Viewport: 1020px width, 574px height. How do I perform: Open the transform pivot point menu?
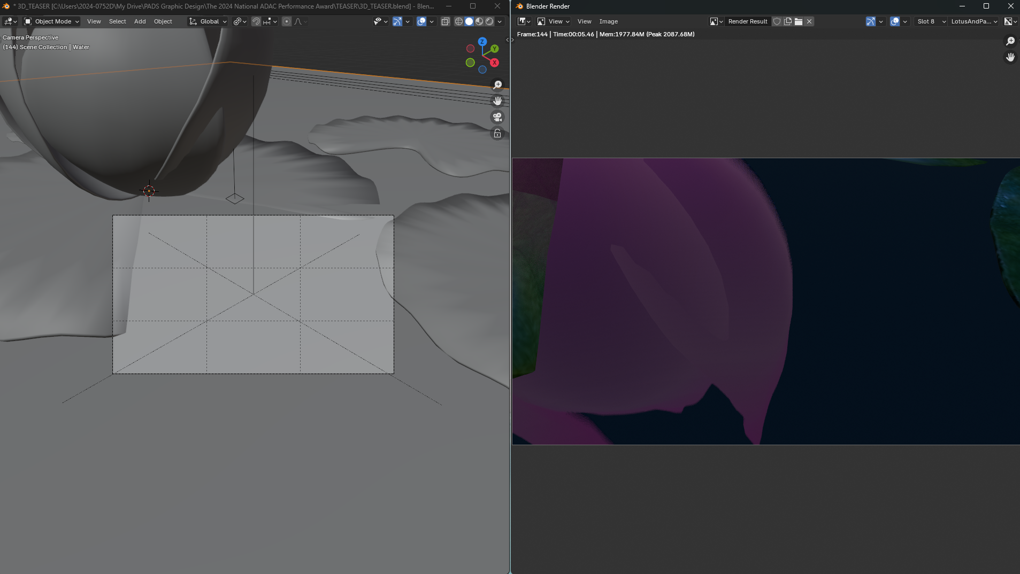(240, 21)
